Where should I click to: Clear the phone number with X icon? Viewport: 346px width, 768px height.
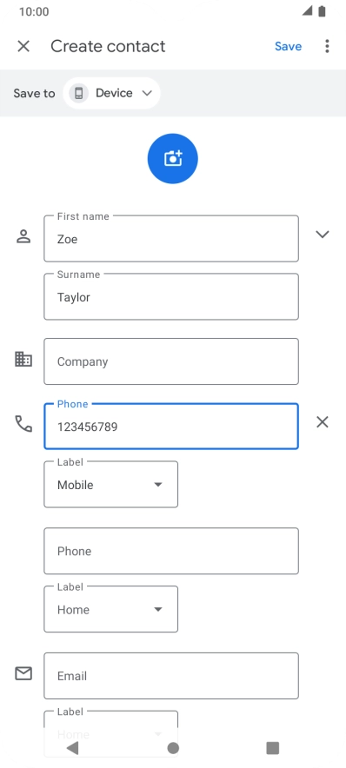322,422
